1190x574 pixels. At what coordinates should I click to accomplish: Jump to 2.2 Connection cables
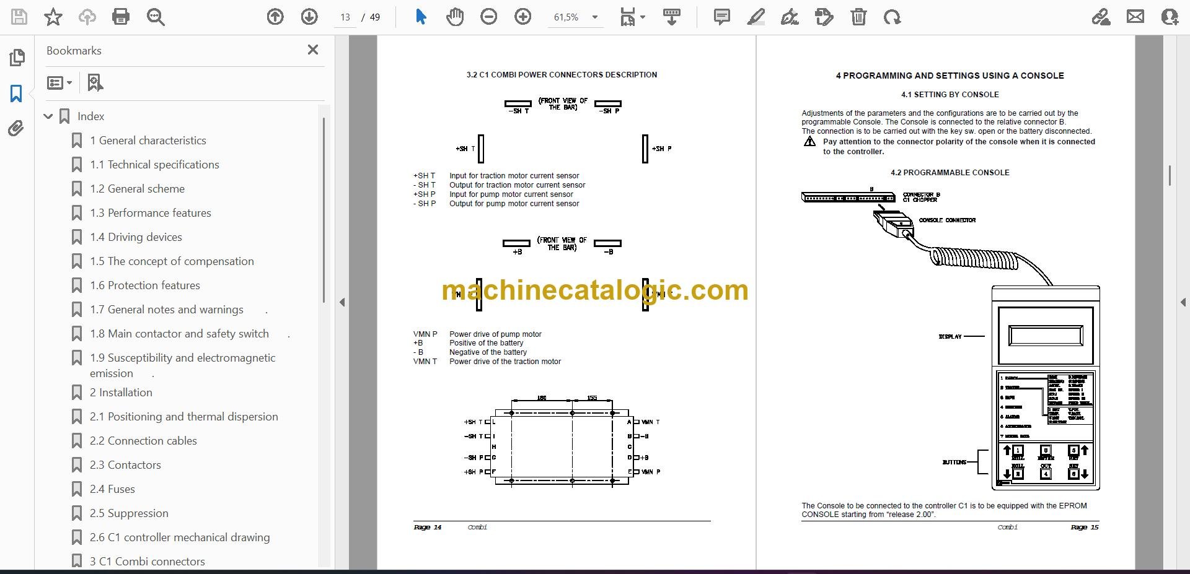(x=143, y=441)
